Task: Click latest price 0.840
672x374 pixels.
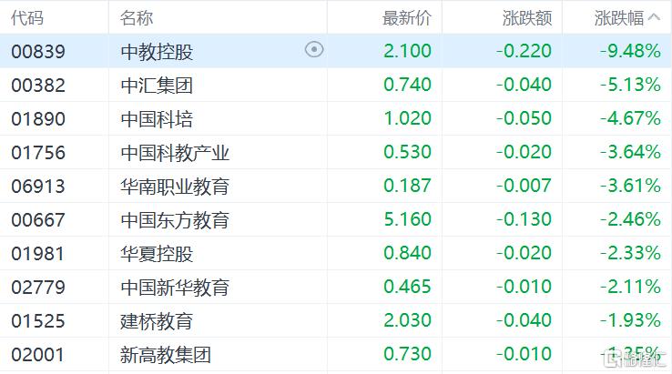Action: pyautogui.click(x=407, y=253)
